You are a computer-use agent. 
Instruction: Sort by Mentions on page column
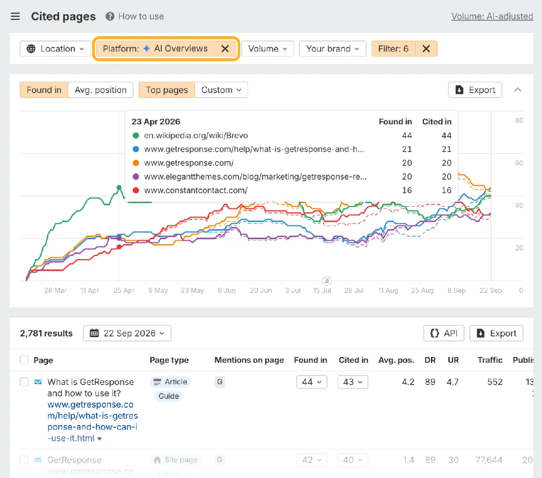(249, 360)
